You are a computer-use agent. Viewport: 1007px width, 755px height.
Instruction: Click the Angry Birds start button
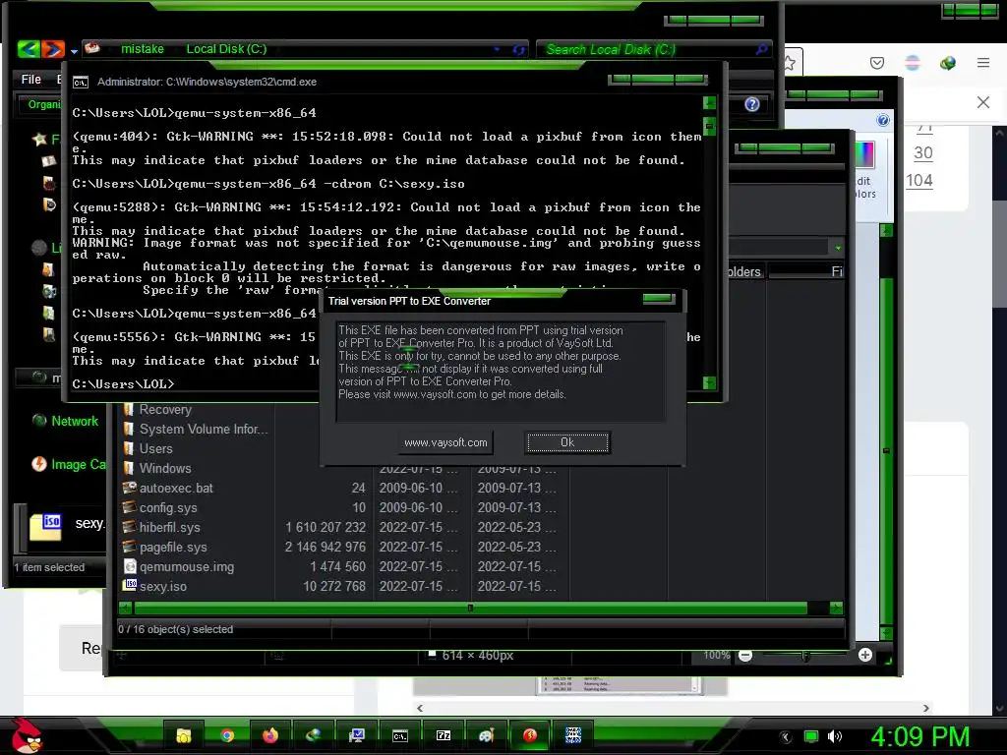point(26,735)
